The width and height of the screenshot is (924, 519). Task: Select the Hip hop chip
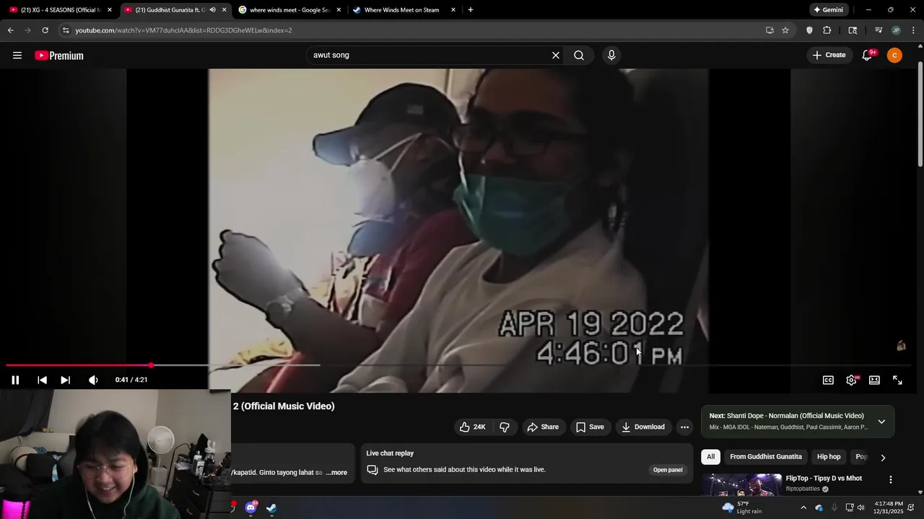pyautogui.click(x=829, y=457)
